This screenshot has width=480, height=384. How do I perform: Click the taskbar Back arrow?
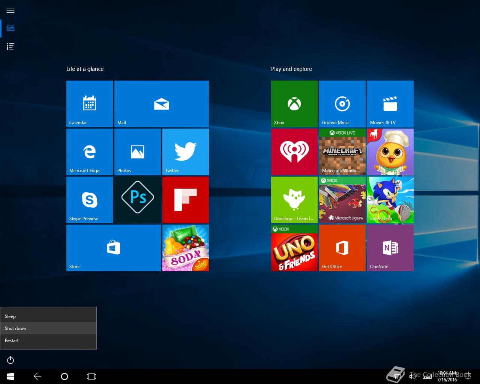(37, 376)
